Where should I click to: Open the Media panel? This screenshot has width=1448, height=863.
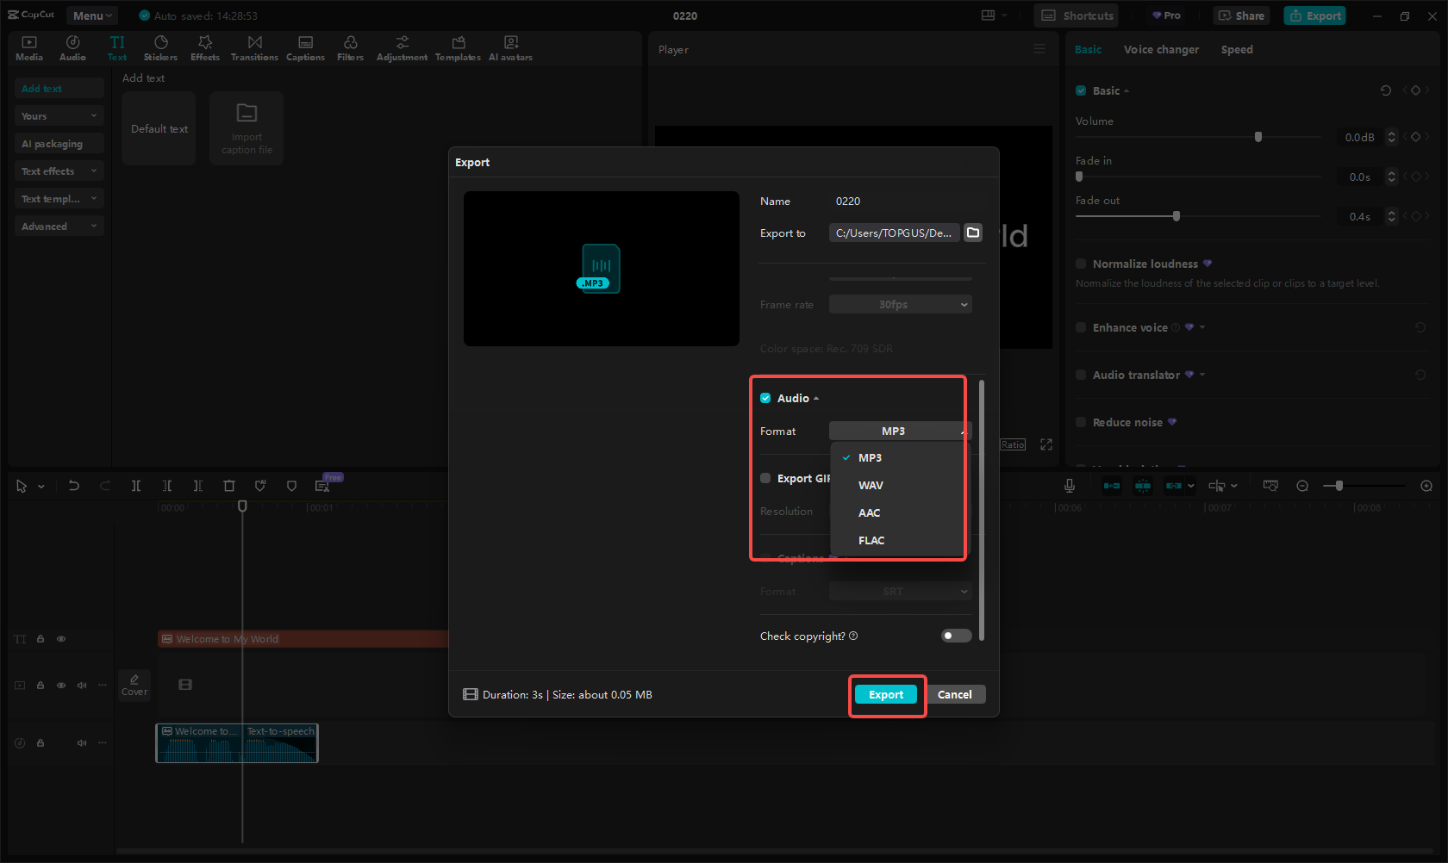click(28, 48)
